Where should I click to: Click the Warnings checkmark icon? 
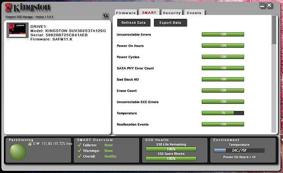79,151
